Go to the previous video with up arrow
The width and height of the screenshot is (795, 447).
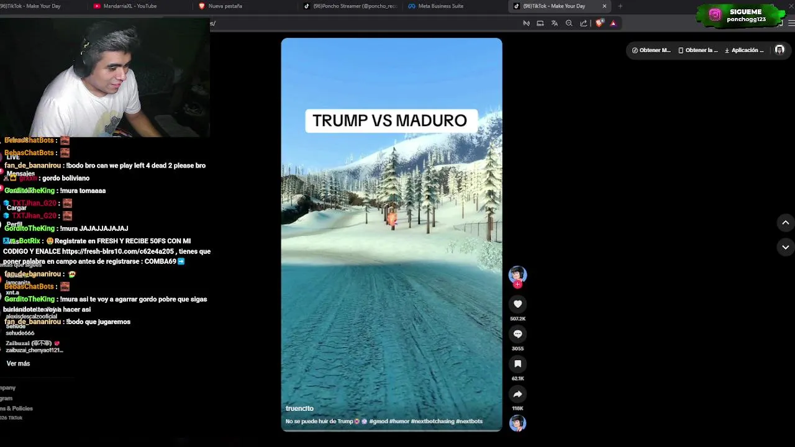785,222
